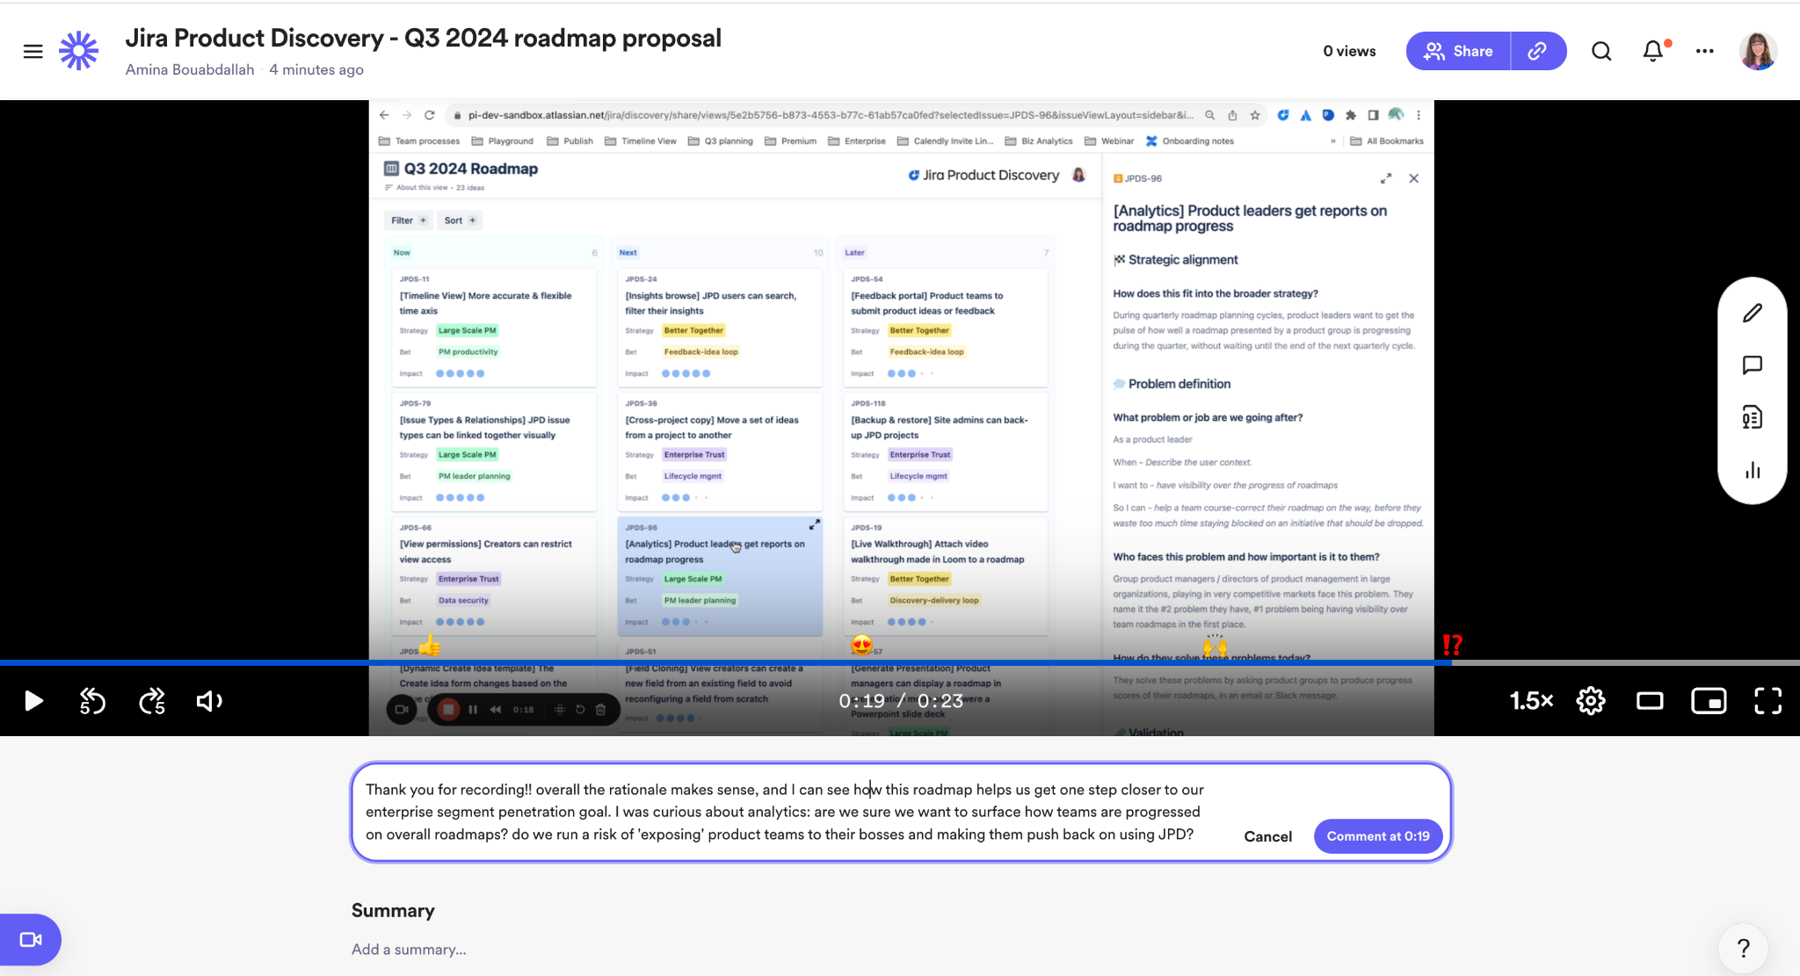Copy link with chain icon

(1537, 51)
